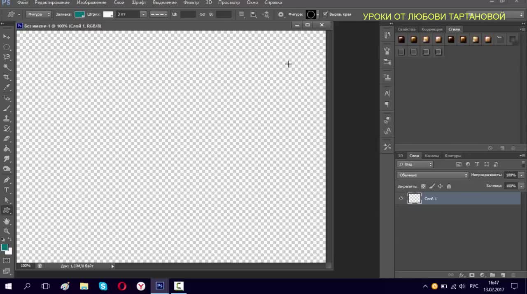Switch to the Коррекция tab
This screenshot has width=527, height=294.
click(432, 29)
